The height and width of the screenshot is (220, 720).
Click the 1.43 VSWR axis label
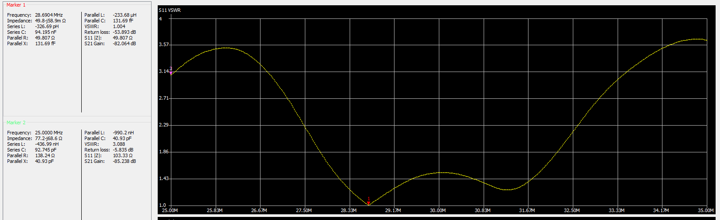point(163,179)
